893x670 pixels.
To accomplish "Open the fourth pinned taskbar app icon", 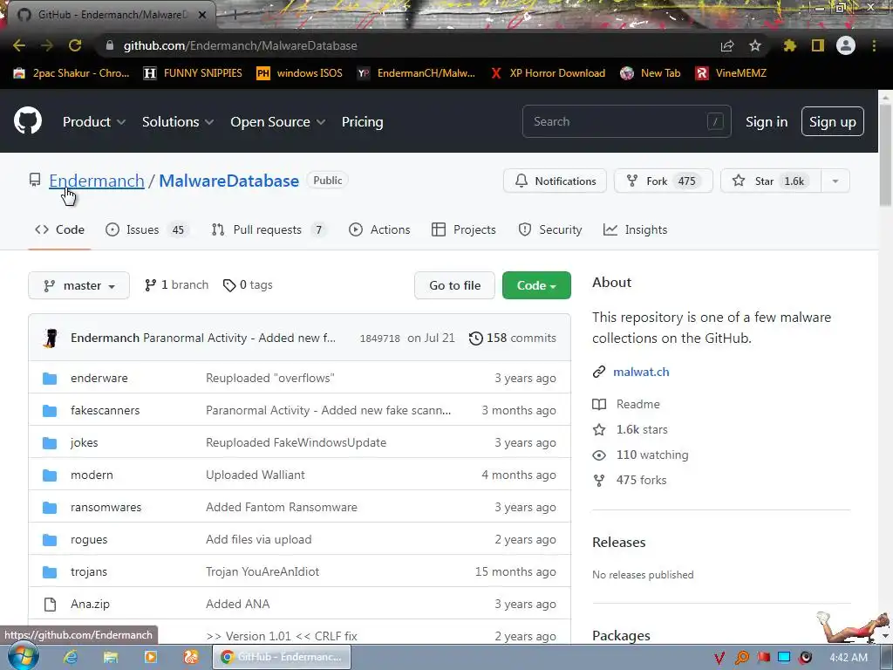I will point(191,657).
